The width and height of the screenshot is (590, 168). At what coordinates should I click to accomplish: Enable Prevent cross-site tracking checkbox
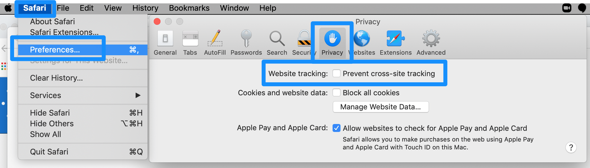[337, 73]
